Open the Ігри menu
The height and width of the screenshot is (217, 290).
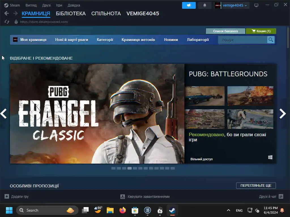coord(59,5)
